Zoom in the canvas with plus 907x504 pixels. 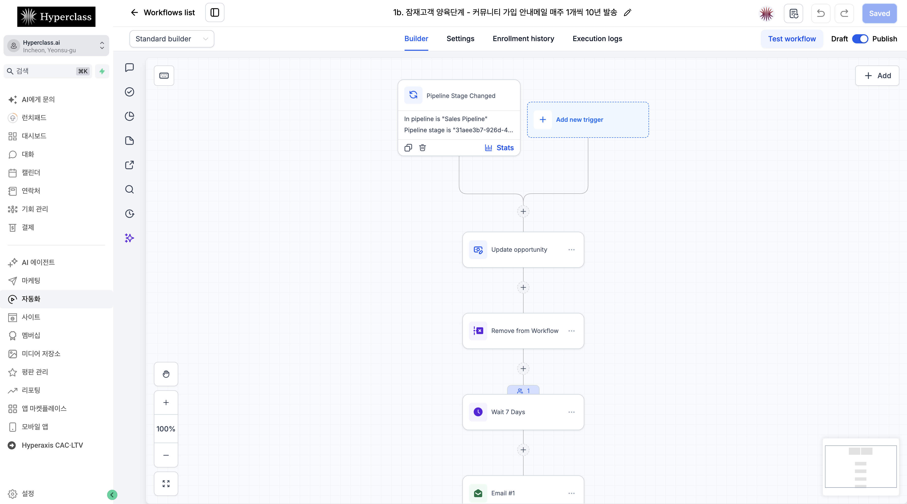[166, 402]
